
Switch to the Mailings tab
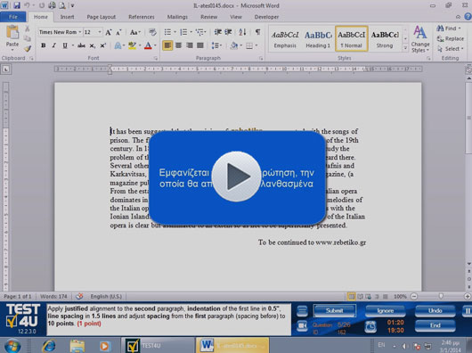point(177,17)
